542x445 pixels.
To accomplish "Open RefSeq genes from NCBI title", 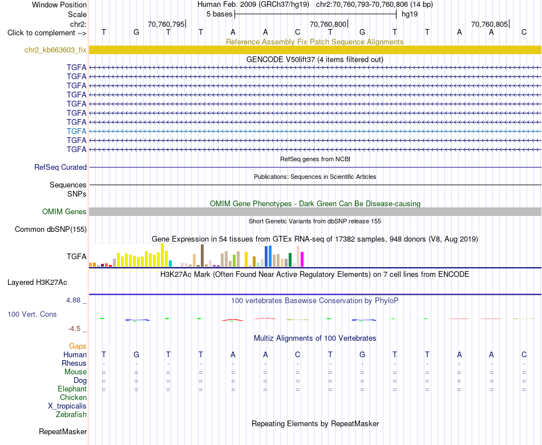I will (315, 159).
